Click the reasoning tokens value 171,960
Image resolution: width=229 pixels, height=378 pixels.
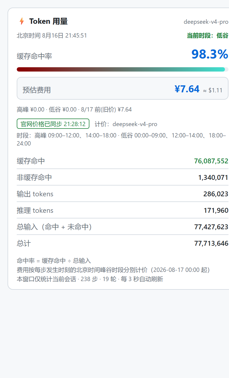216,211
